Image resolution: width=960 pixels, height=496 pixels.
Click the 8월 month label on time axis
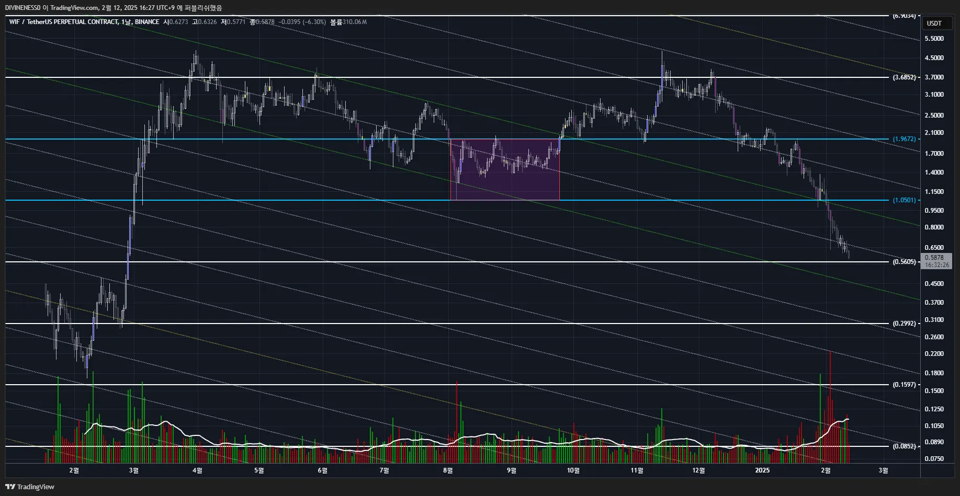point(448,470)
